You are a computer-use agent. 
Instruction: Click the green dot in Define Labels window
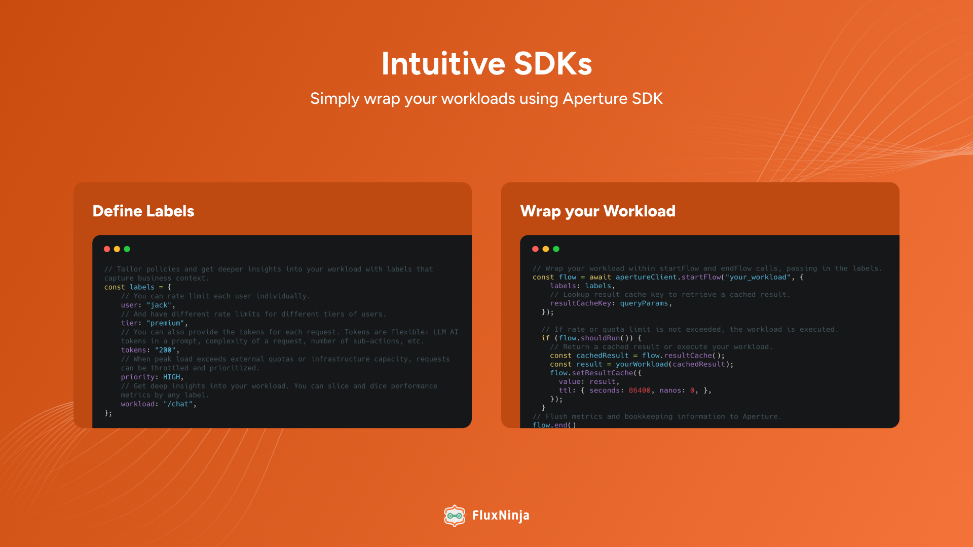[x=127, y=249]
